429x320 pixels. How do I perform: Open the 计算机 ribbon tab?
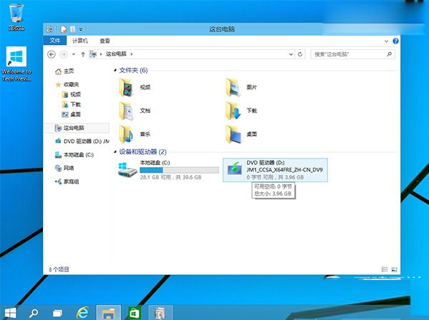(80, 41)
